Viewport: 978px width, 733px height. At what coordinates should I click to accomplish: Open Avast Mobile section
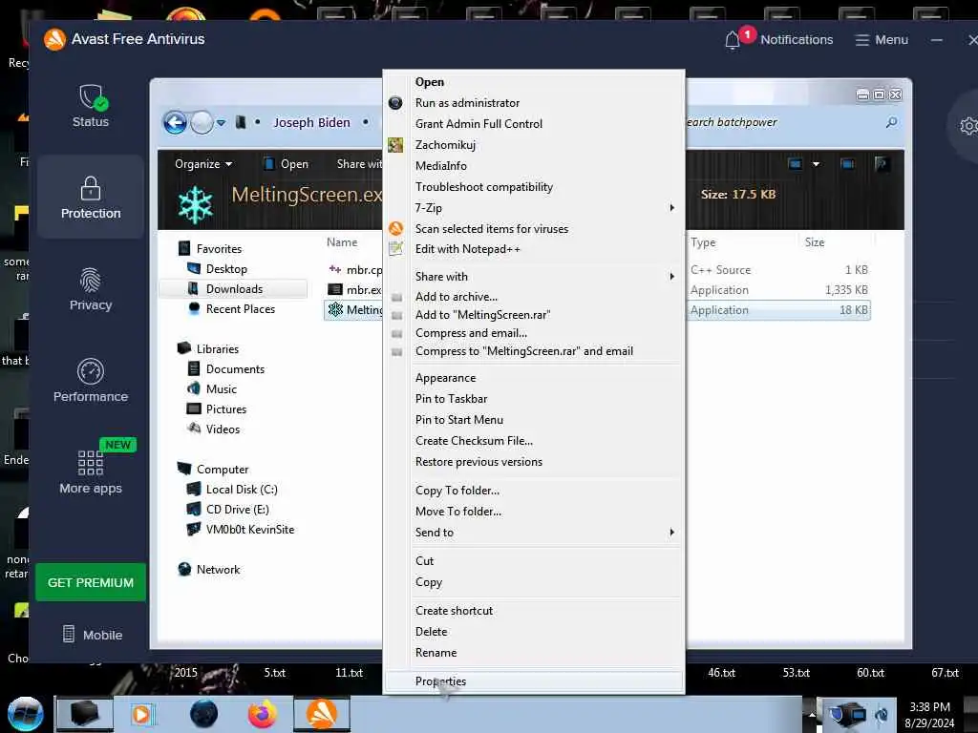coord(93,635)
